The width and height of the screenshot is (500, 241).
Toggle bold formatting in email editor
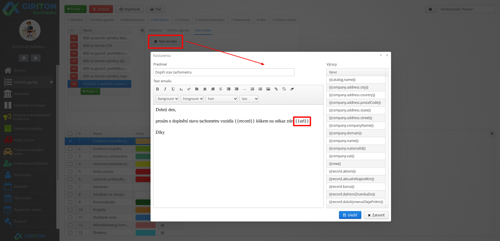(157, 89)
